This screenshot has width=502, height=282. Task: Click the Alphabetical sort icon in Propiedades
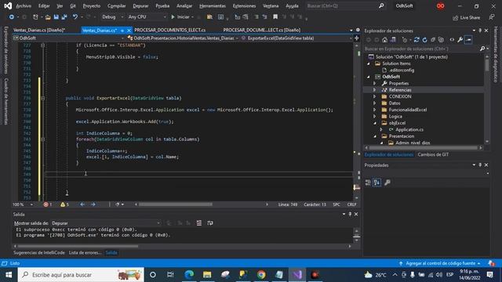pos(376,183)
